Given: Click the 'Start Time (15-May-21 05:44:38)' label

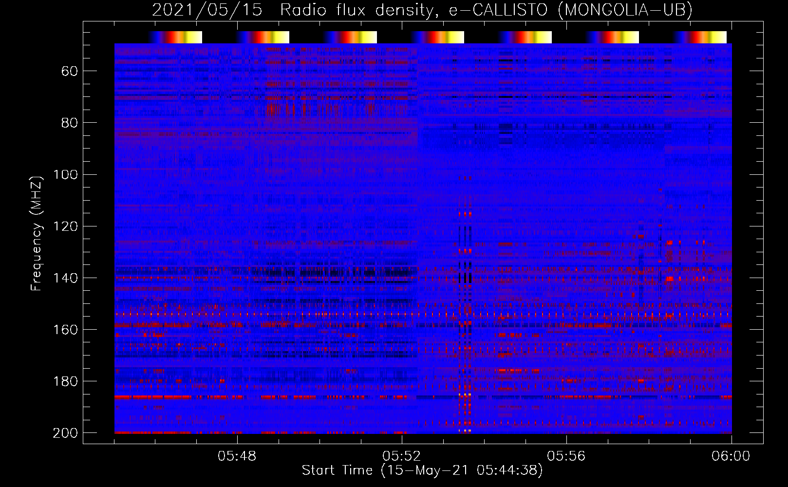Looking at the screenshot, I should coord(422,470).
